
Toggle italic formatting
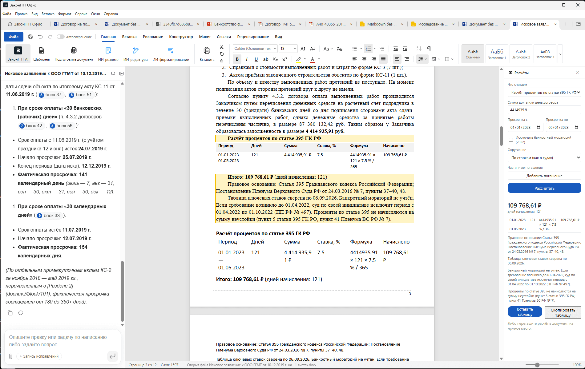click(x=247, y=59)
